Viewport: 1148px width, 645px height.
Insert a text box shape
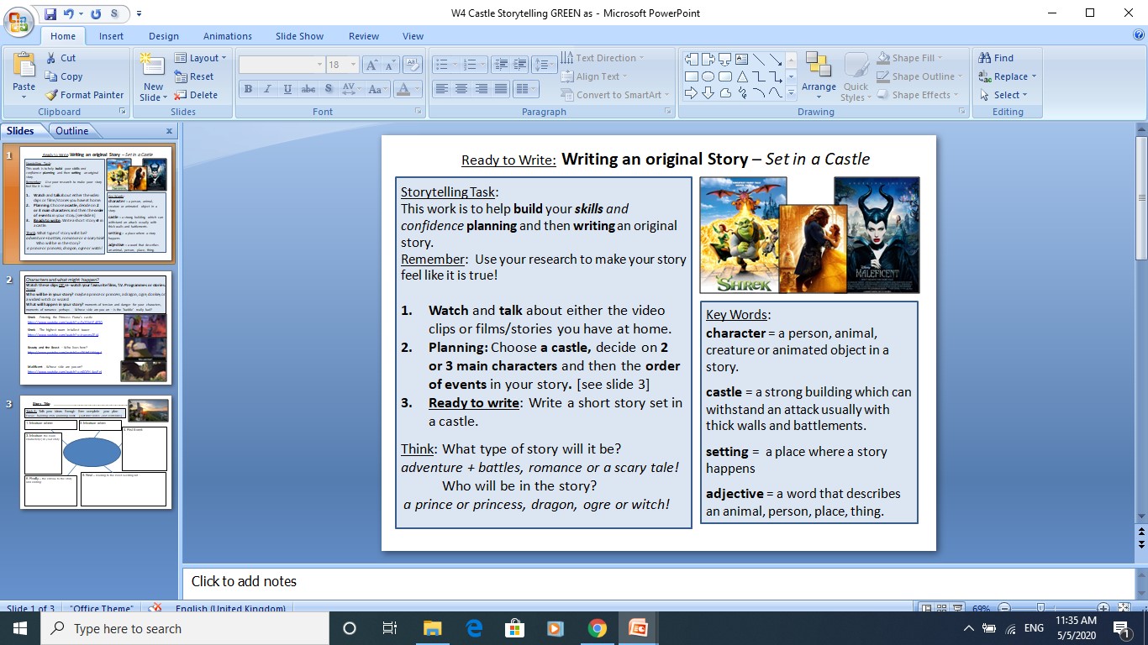[742, 60]
